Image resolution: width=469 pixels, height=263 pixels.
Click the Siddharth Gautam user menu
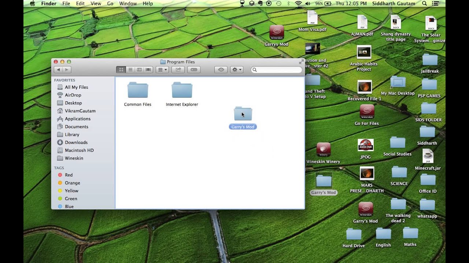tap(394, 4)
